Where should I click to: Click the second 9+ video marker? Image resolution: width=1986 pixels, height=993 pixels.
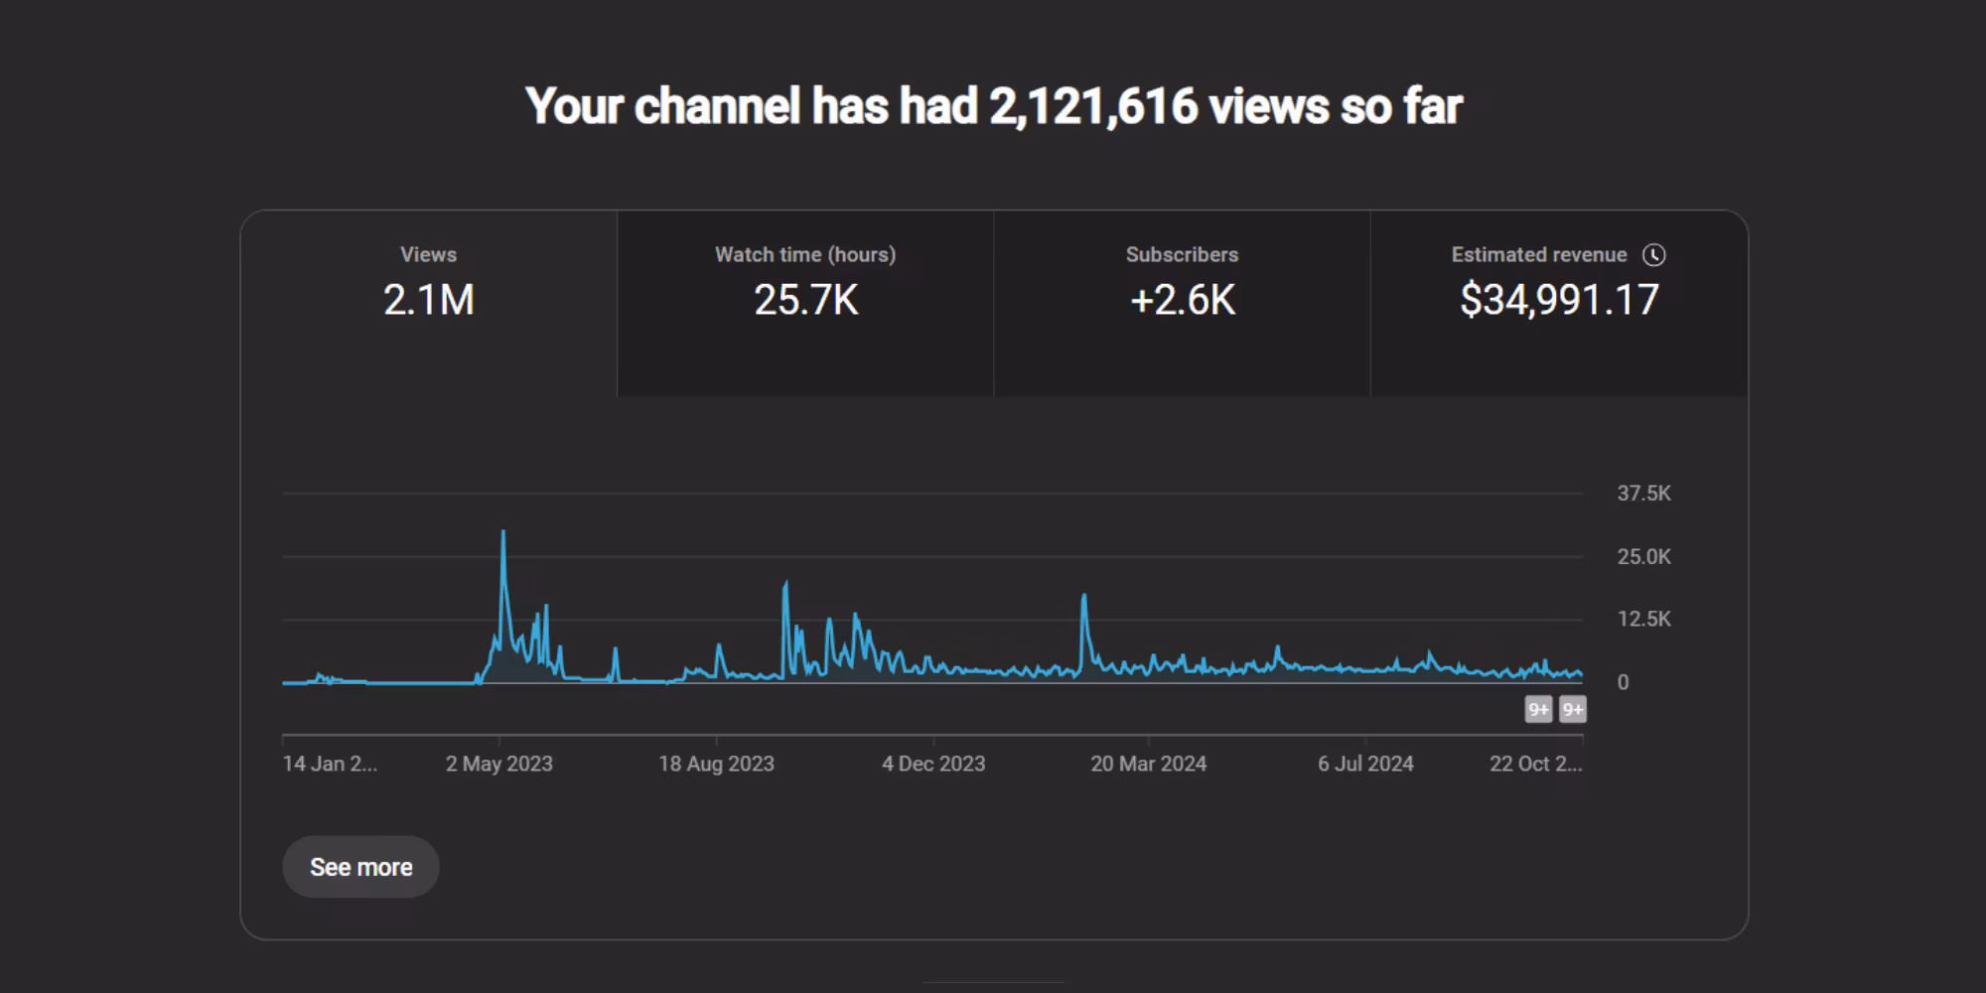[x=1573, y=709]
